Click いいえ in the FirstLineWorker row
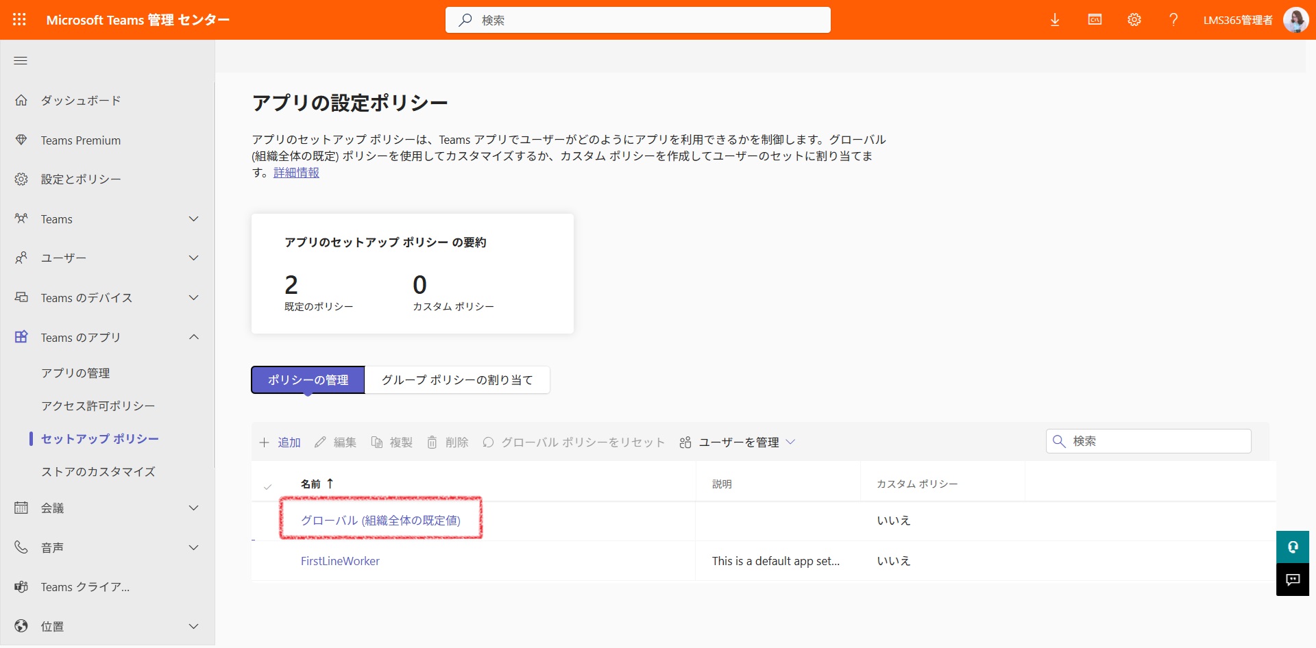Image resolution: width=1316 pixels, height=648 pixels. tap(893, 561)
